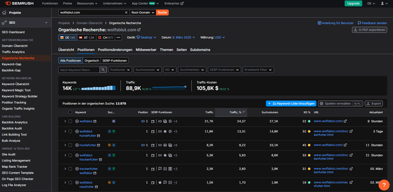Click the Export button
Viewport: 393px width, 192px height.
pyautogui.click(x=374, y=103)
